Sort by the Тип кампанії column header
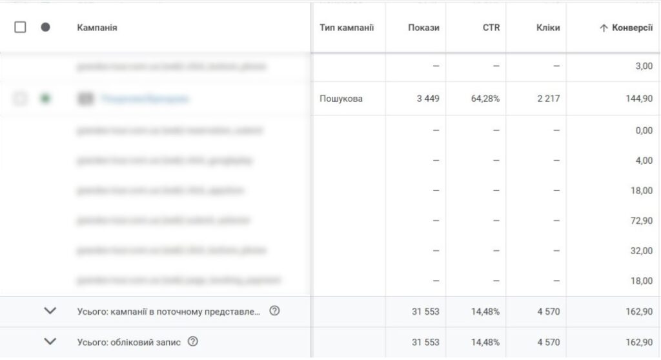This screenshot has width=661, height=360. [347, 28]
